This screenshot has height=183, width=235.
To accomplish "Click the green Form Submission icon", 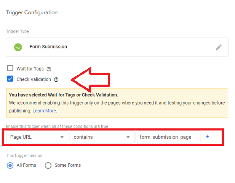I will pos(18,47).
